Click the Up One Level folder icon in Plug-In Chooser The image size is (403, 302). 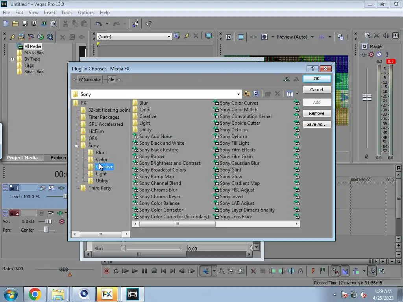[x=247, y=94]
